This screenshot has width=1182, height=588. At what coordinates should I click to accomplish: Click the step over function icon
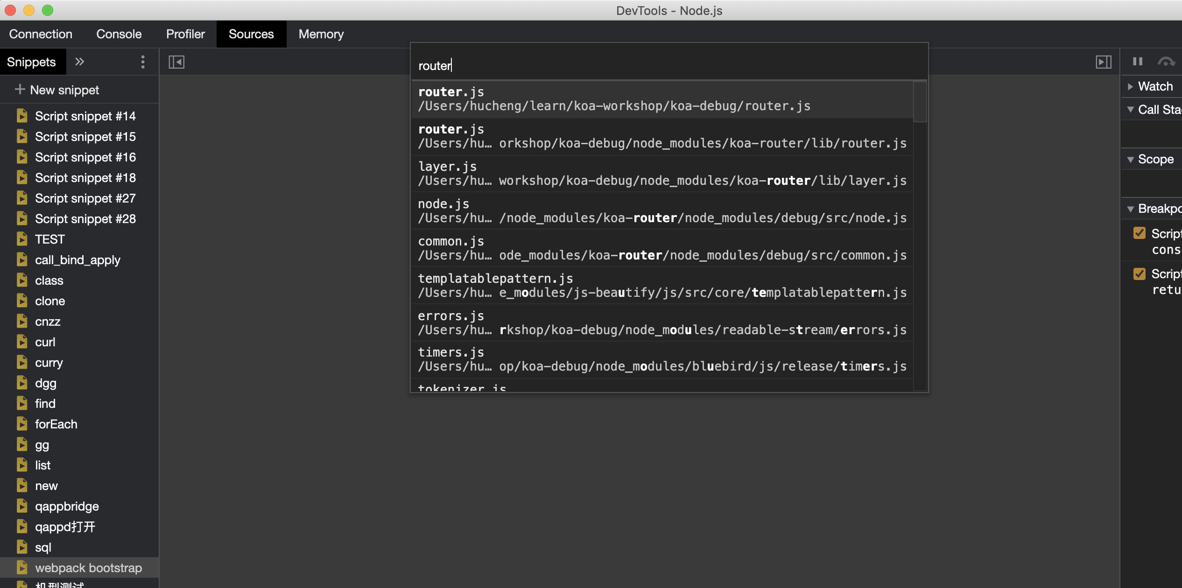[1166, 62]
